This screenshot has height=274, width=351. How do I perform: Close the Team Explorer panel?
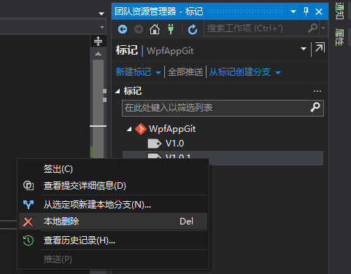319,12
